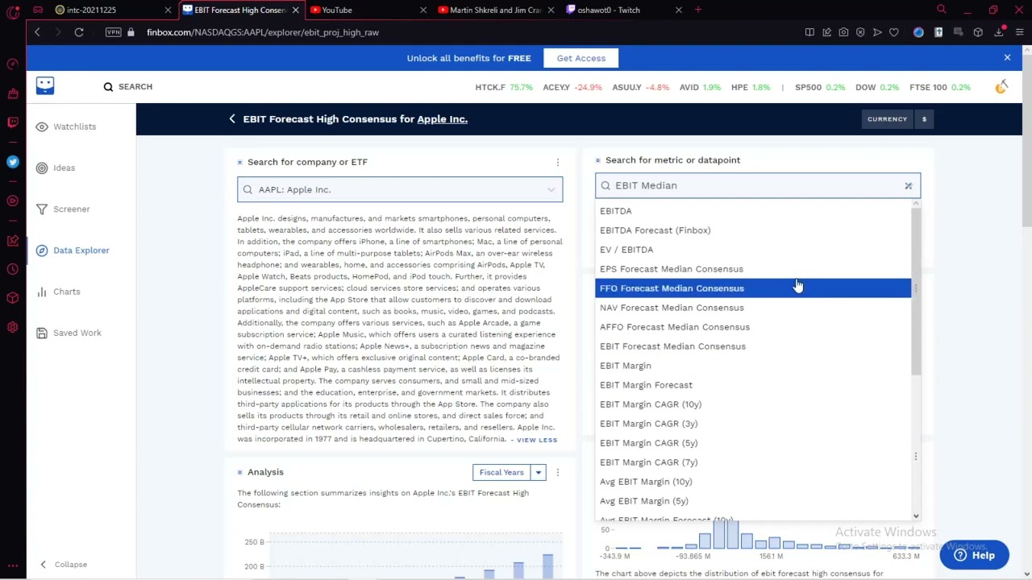Open the Player icon in Opera sidebar

pos(12,201)
